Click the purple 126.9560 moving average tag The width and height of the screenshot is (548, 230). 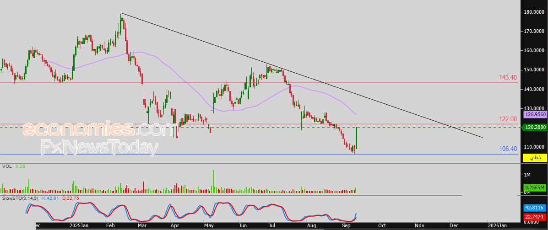[534, 115]
